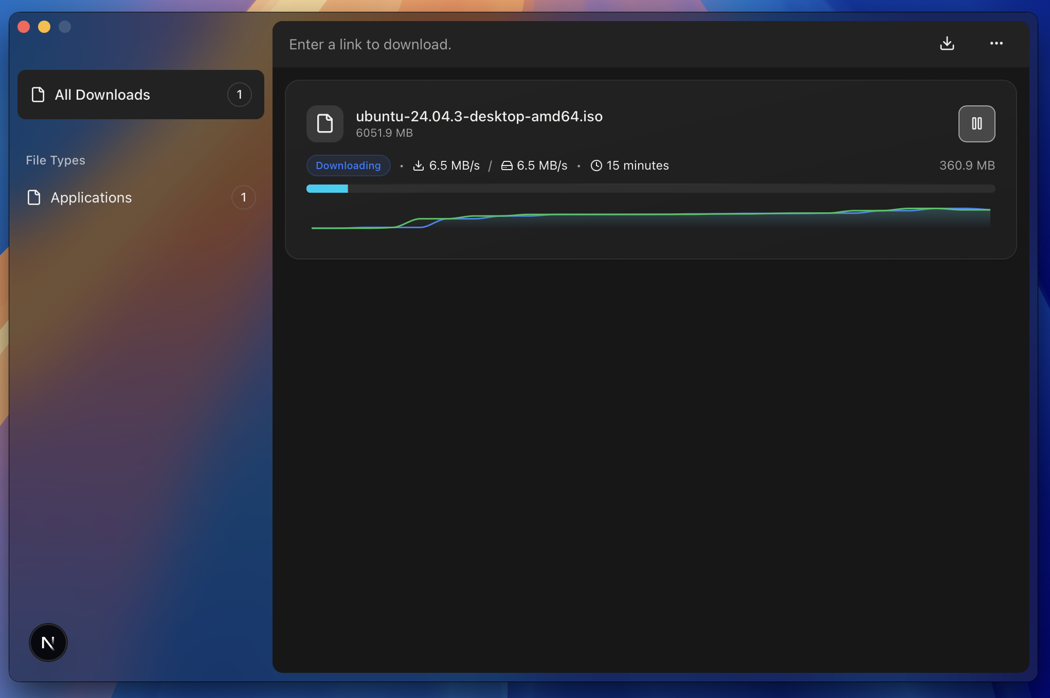The width and height of the screenshot is (1050, 698).
Task: Click the document icon next to All Downloads
Action: tap(38, 95)
